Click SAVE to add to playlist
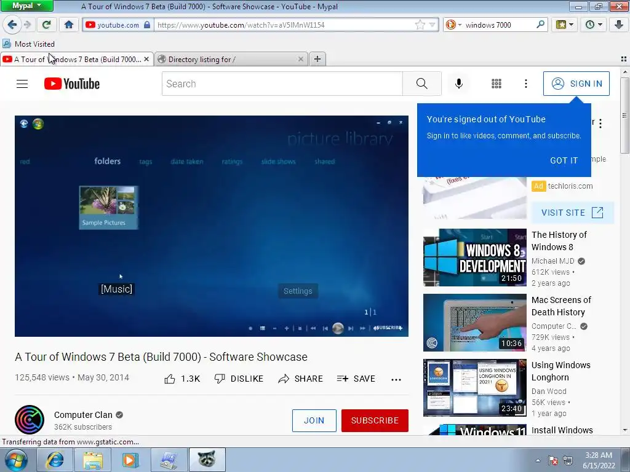Image resolution: width=630 pixels, height=472 pixels. pos(356,379)
